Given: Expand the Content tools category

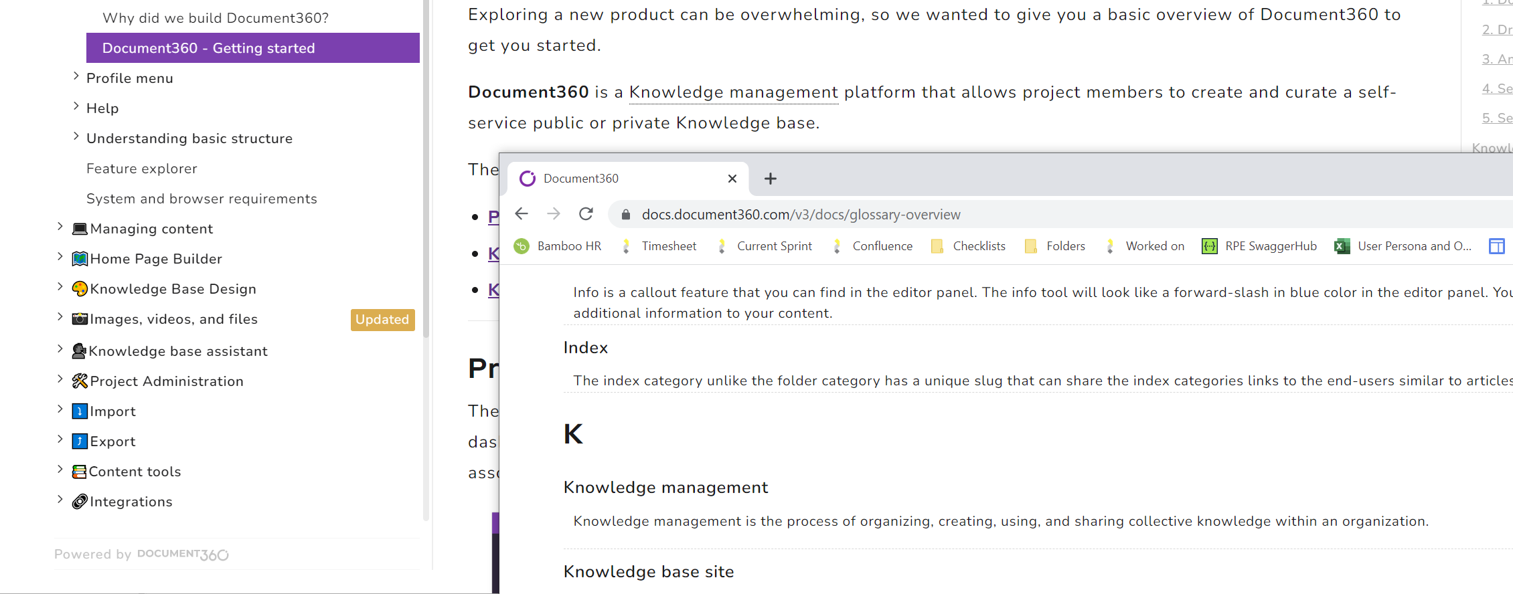Looking at the screenshot, I should [x=60, y=470].
